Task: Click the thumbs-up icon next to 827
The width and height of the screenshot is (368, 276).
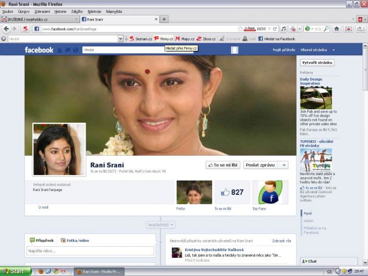Action: [225, 192]
